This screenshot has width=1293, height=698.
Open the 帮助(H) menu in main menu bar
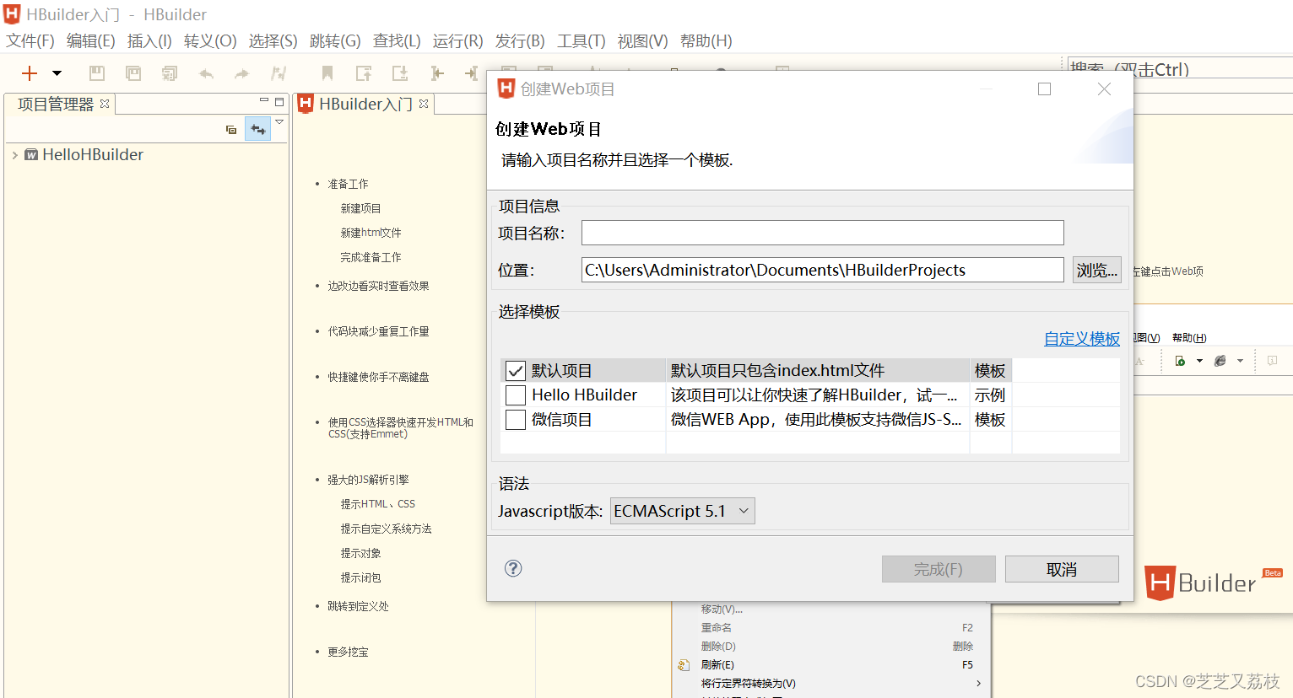click(706, 41)
